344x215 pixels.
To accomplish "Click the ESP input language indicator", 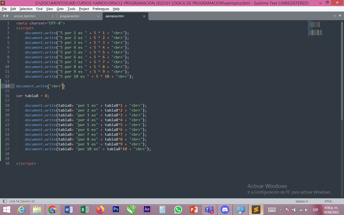I will pos(316,210).
